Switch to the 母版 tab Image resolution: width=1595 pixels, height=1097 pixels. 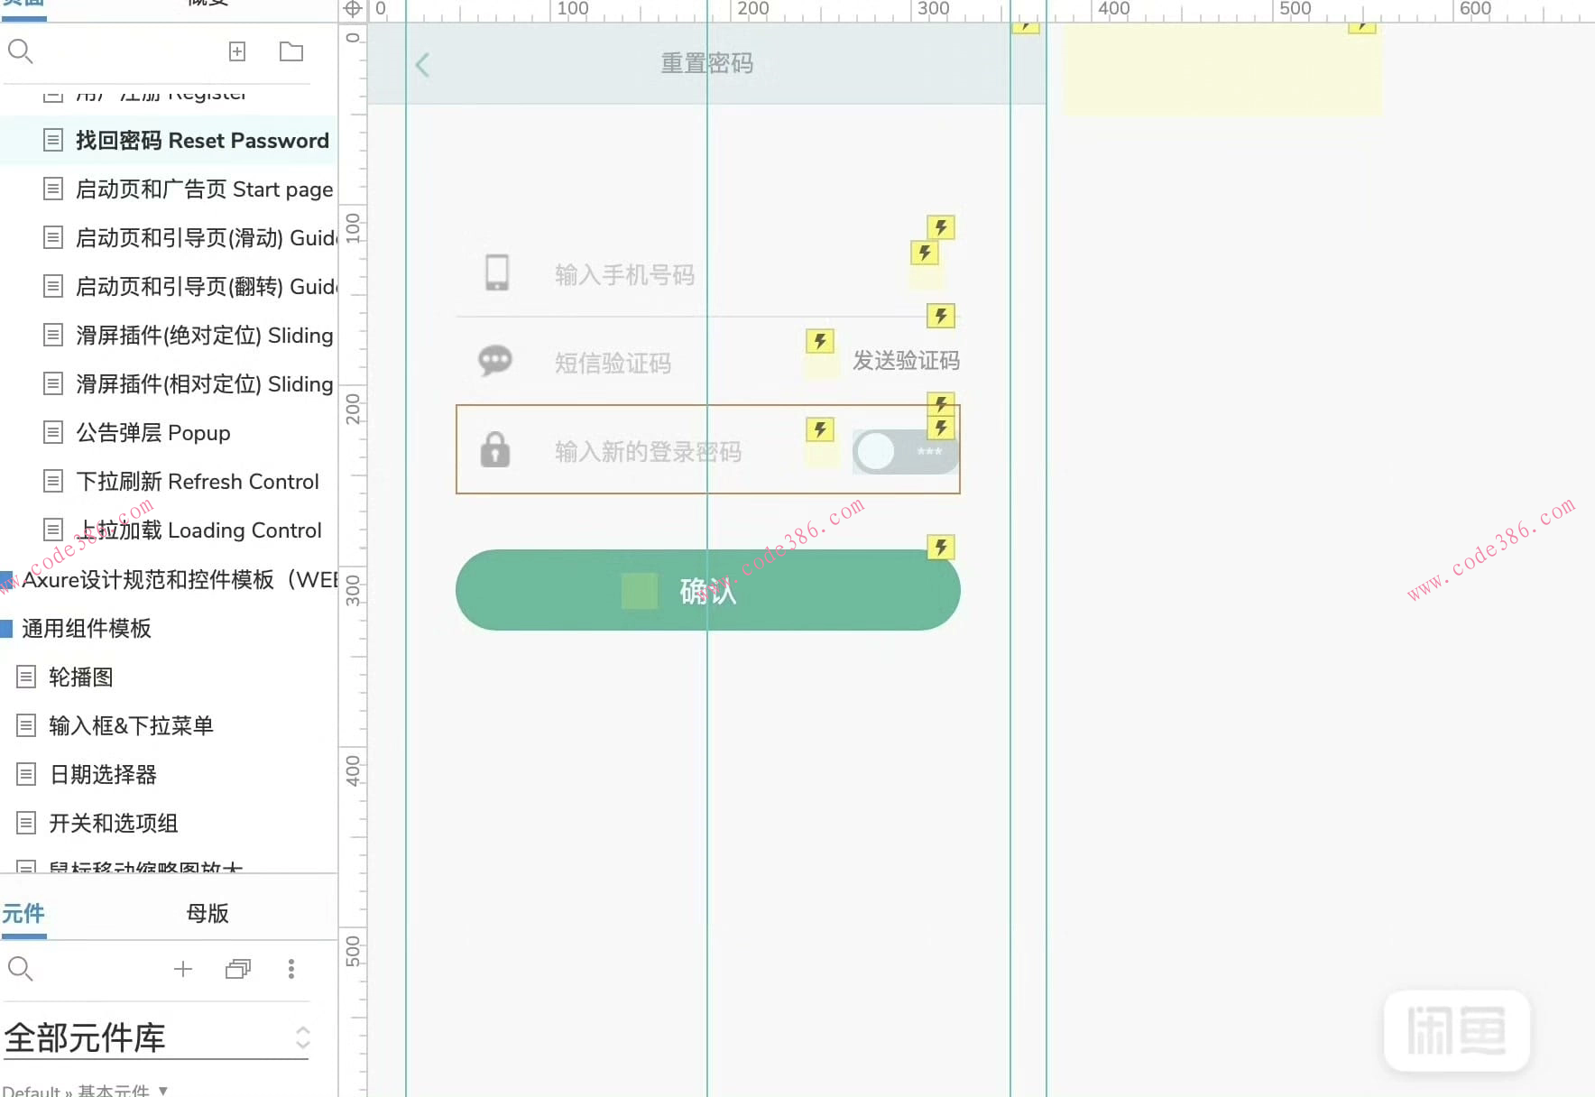[x=207, y=913]
